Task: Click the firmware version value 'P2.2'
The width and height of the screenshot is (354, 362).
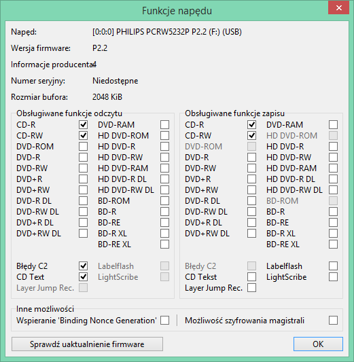Action: [100, 48]
